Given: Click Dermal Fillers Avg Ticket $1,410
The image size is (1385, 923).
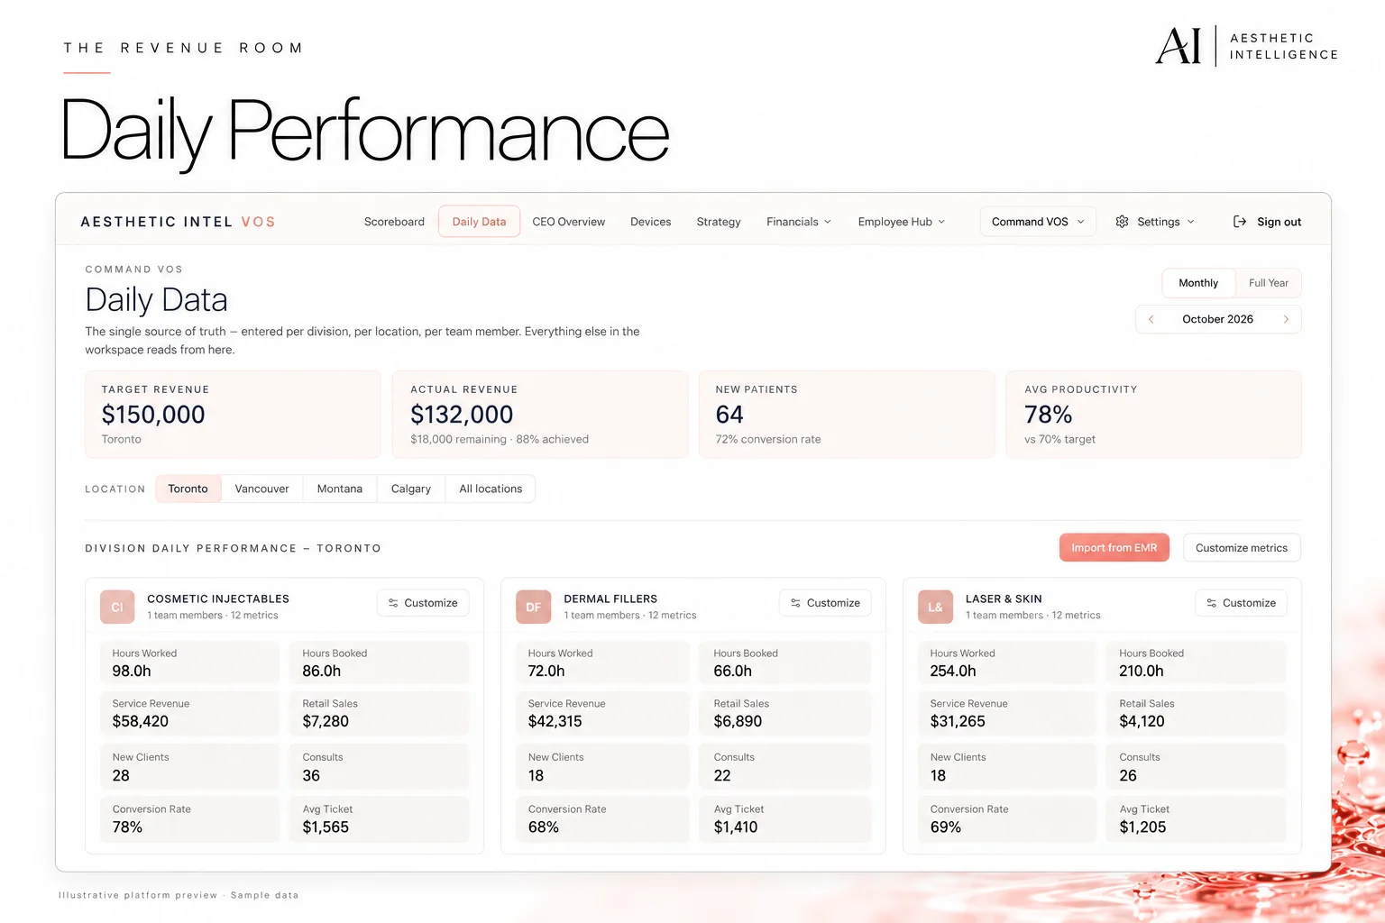Looking at the screenshot, I should pyautogui.click(x=785, y=818).
